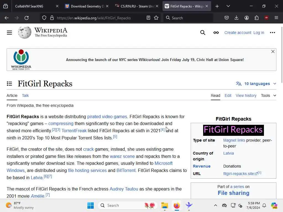The width and height of the screenshot is (283, 212).
Task: Open the TorrentFreak link
Action: point(74,131)
